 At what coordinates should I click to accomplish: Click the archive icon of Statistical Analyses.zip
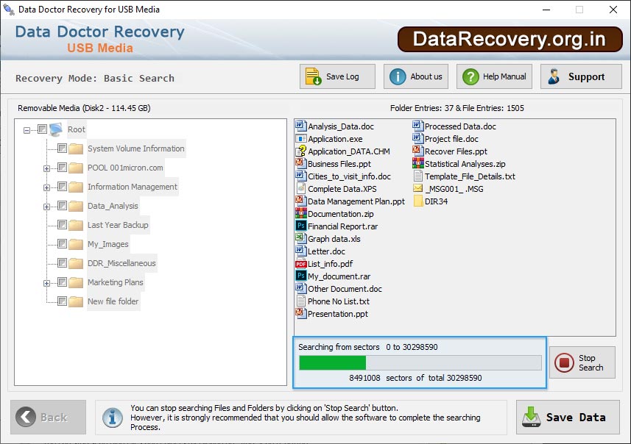click(417, 163)
